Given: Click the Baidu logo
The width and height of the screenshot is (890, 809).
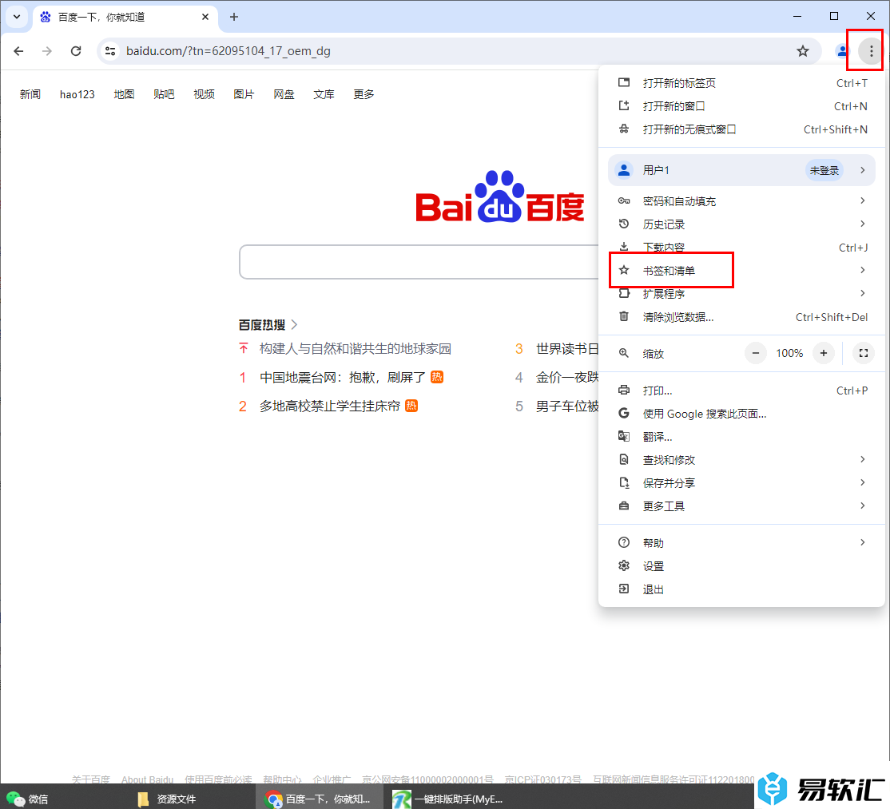Looking at the screenshot, I should coord(500,197).
